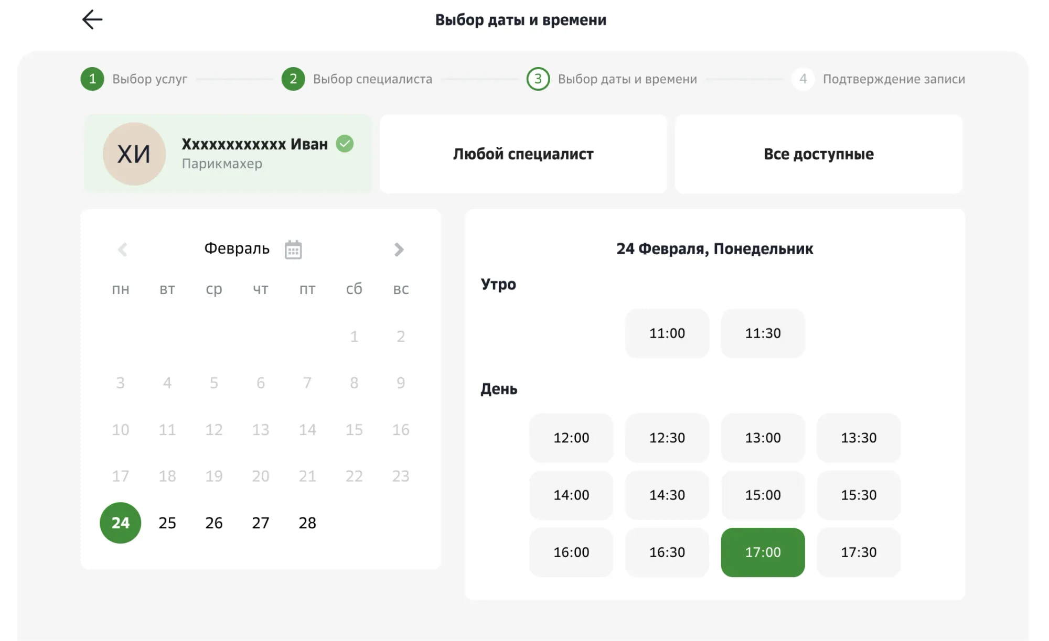Select specialist Ххххххххххххх Иван card
Image resolution: width=1049 pixels, height=641 pixels.
tap(228, 154)
